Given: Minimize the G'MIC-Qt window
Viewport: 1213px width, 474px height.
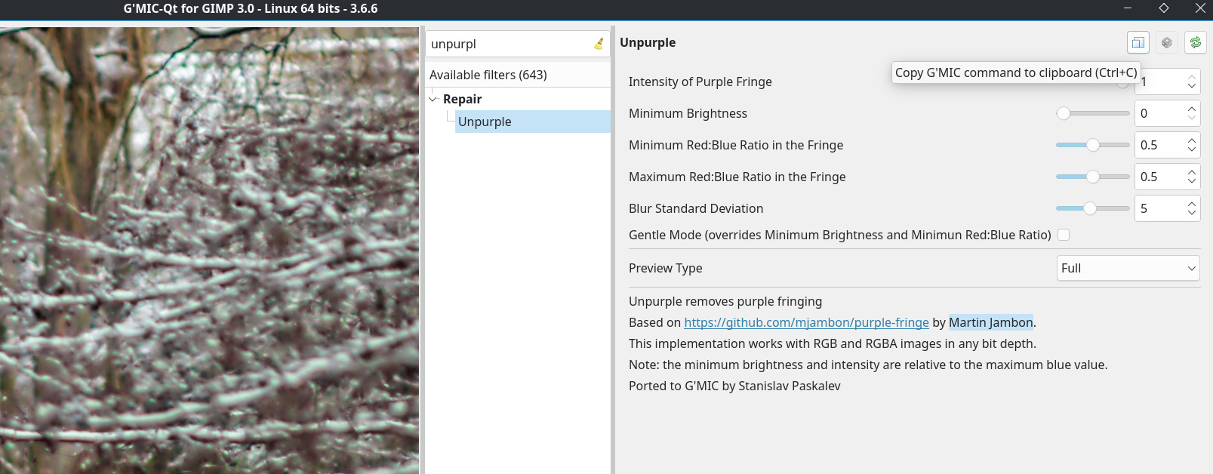Looking at the screenshot, I should (x=1128, y=8).
